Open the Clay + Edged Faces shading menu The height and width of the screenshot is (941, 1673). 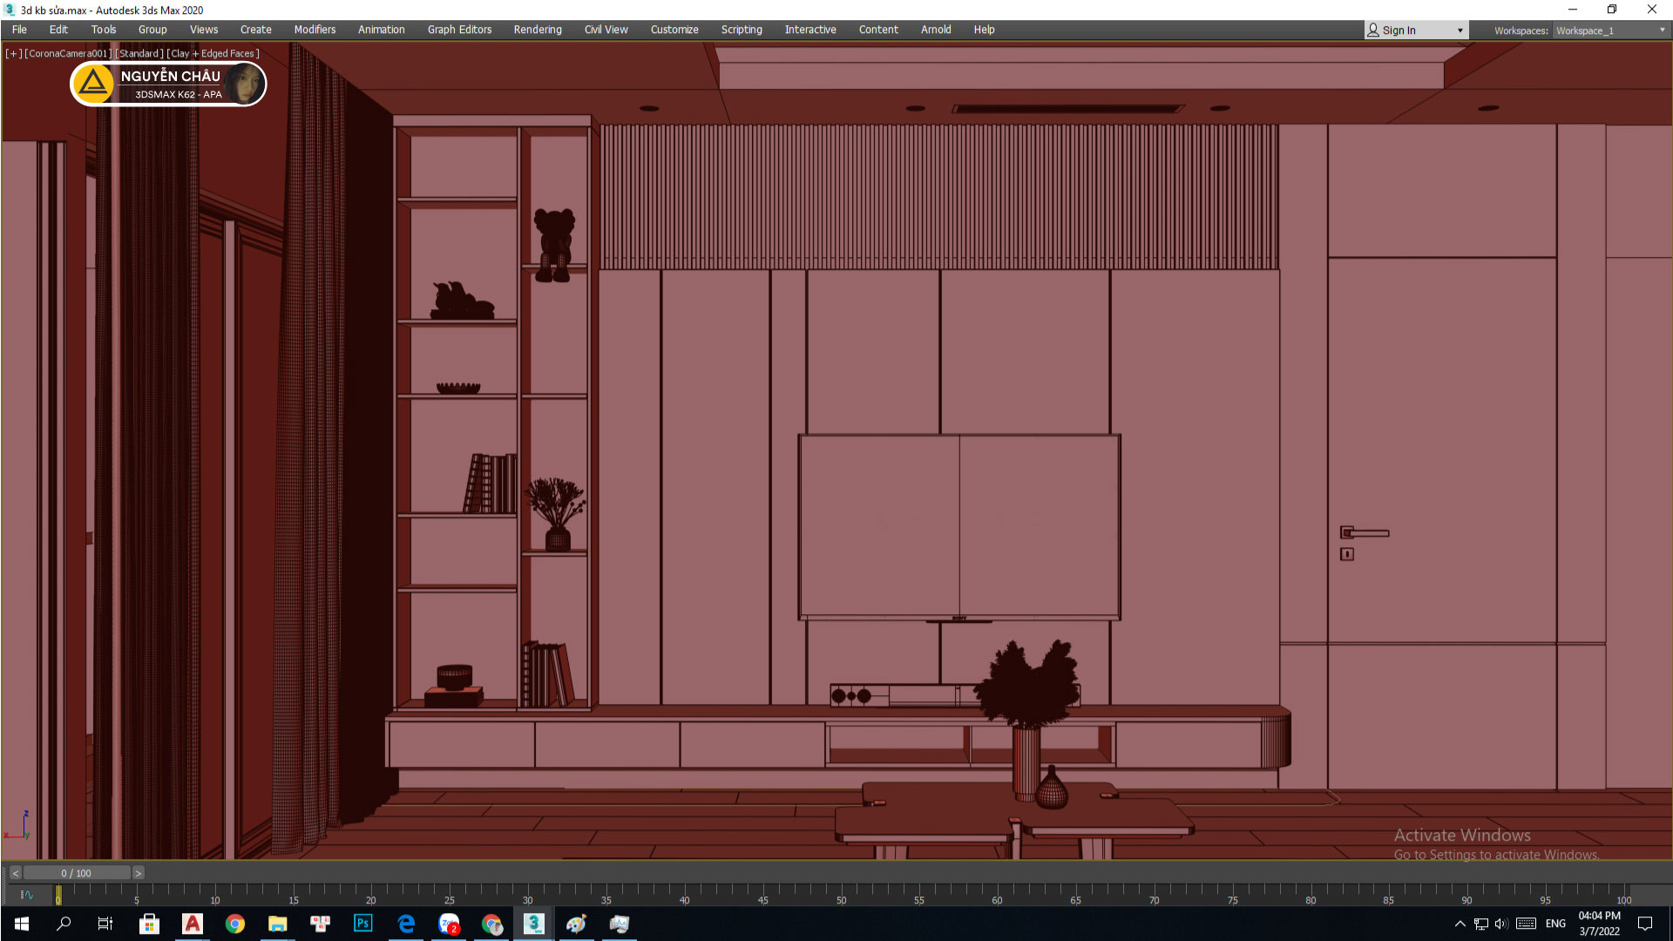(213, 53)
